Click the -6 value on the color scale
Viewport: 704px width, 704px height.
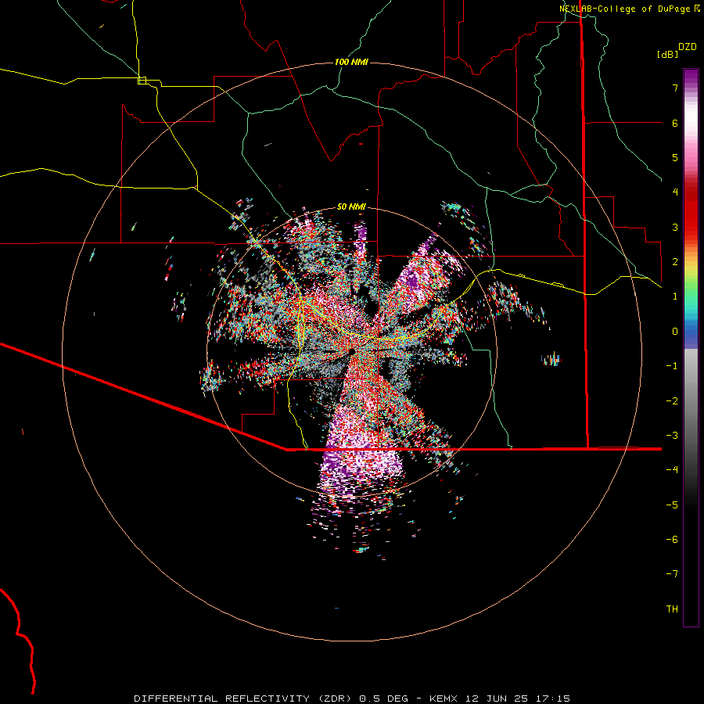(x=672, y=540)
